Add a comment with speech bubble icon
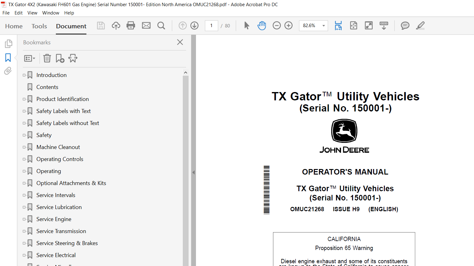Screen dimensions: 474x266 click(x=405, y=26)
